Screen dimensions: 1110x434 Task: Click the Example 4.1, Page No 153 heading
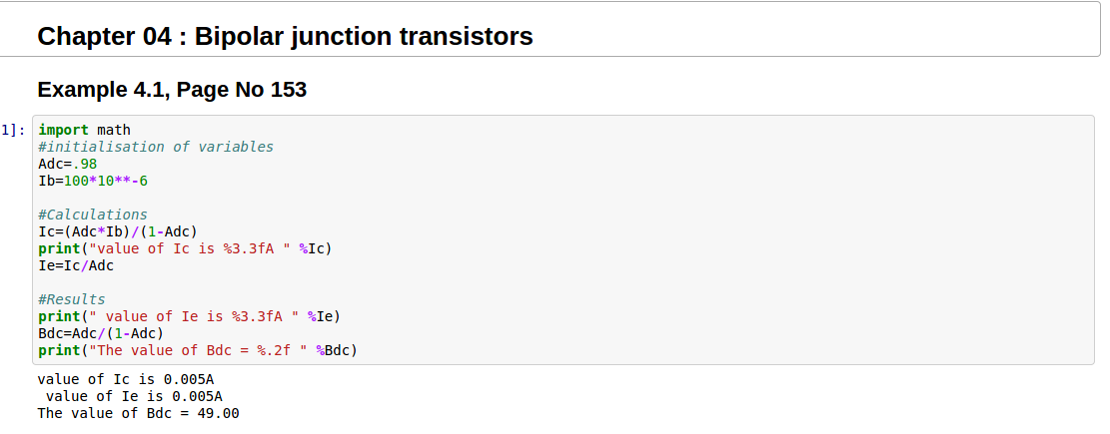172,90
